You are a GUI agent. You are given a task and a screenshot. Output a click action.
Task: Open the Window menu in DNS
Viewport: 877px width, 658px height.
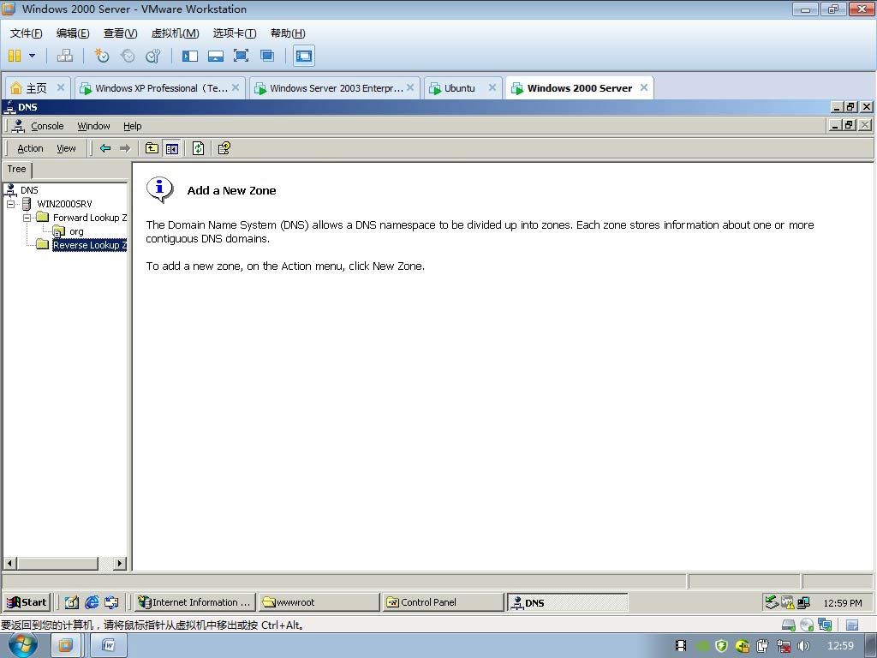(x=93, y=126)
